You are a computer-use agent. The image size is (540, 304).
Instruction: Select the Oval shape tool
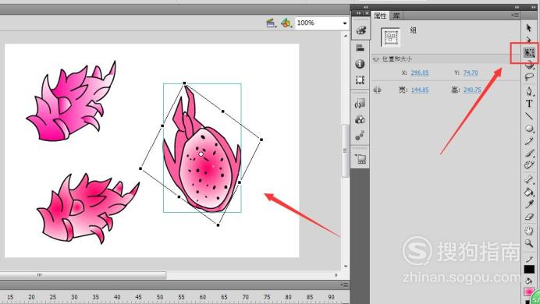coord(529,129)
